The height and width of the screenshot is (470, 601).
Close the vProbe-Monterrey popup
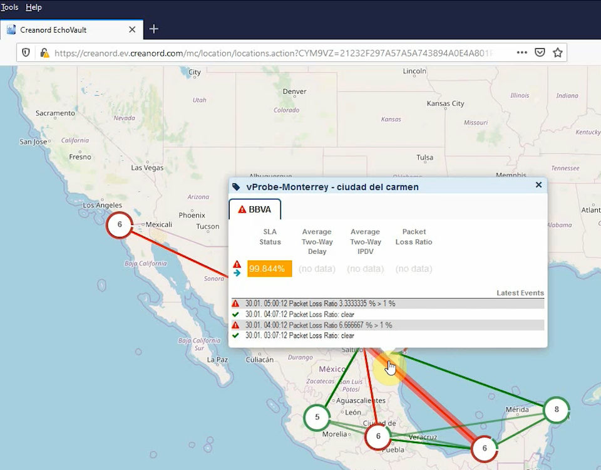pyautogui.click(x=538, y=185)
